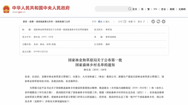Click heading line 国家森林乡村名单的通知
This screenshot has height=105, width=188.
(x=95, y=65)
